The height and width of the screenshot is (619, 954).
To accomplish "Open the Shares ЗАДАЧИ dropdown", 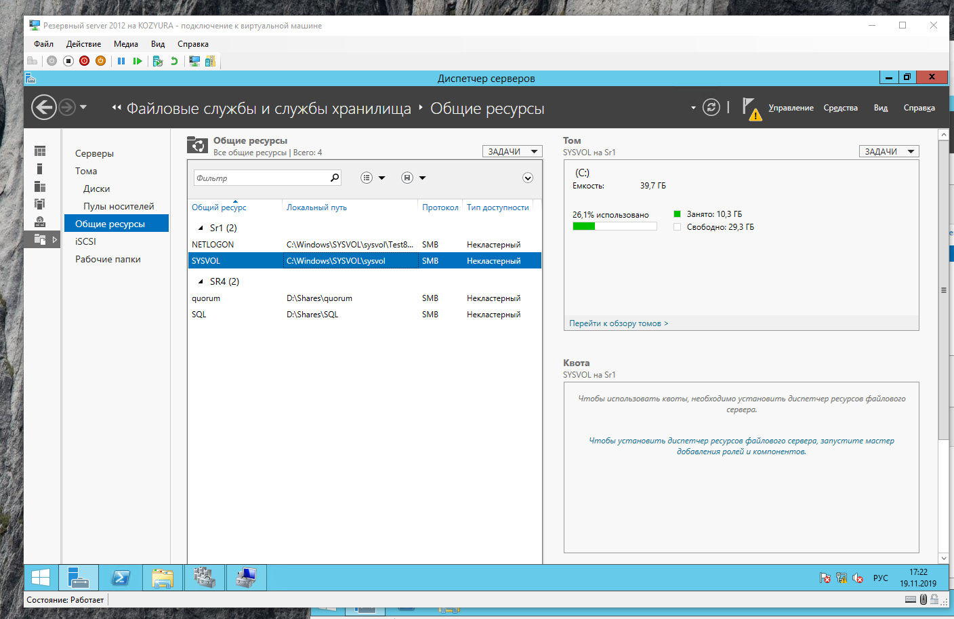I will (x=512, y=151).
